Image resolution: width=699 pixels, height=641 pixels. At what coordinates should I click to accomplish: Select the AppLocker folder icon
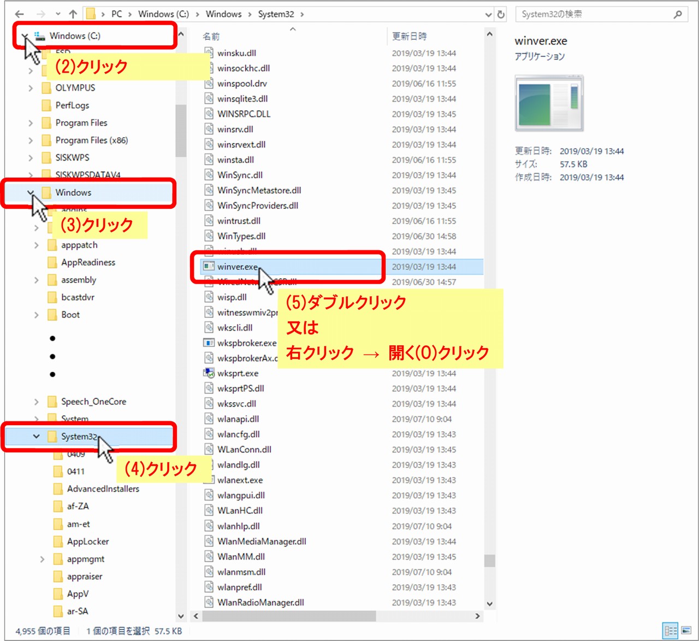(58, 542)
